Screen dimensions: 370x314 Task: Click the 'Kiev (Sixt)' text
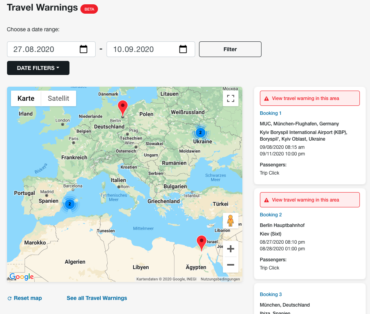[270, 234]
